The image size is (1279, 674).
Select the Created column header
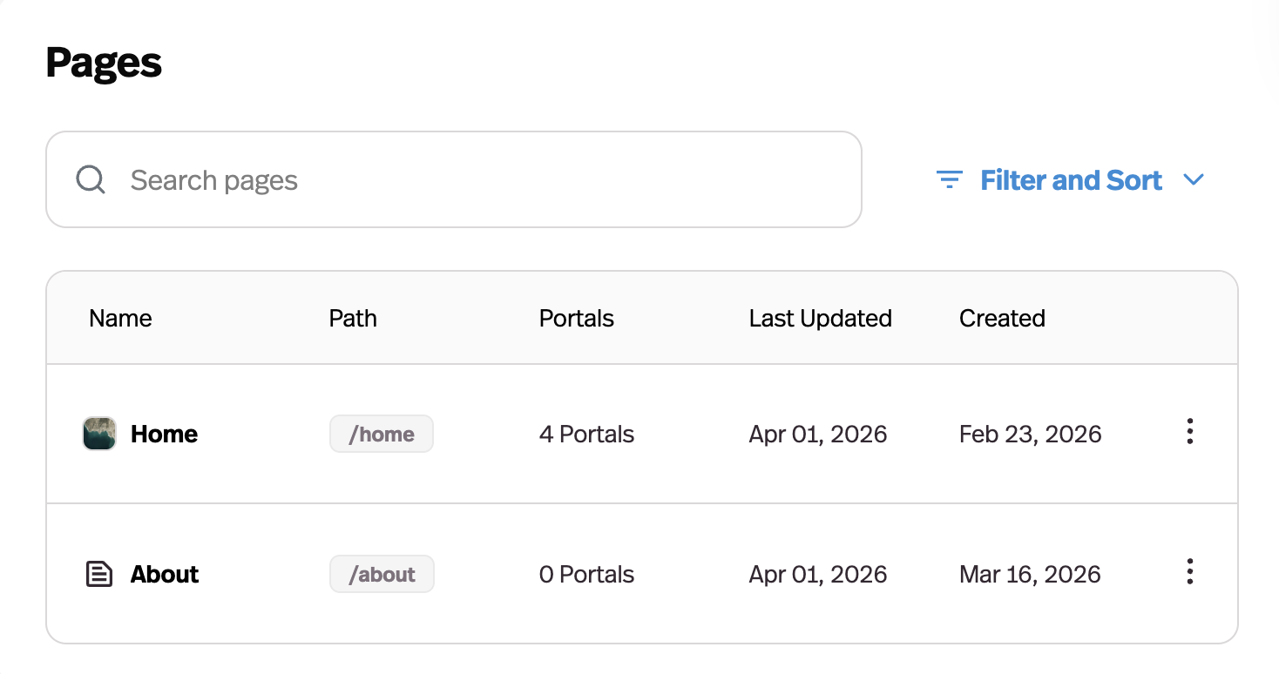pyautogui.click(x=1001, y=318)
